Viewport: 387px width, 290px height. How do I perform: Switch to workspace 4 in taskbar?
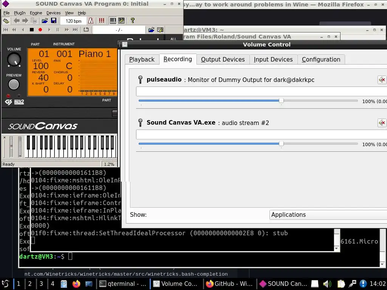tap(53, 284)
